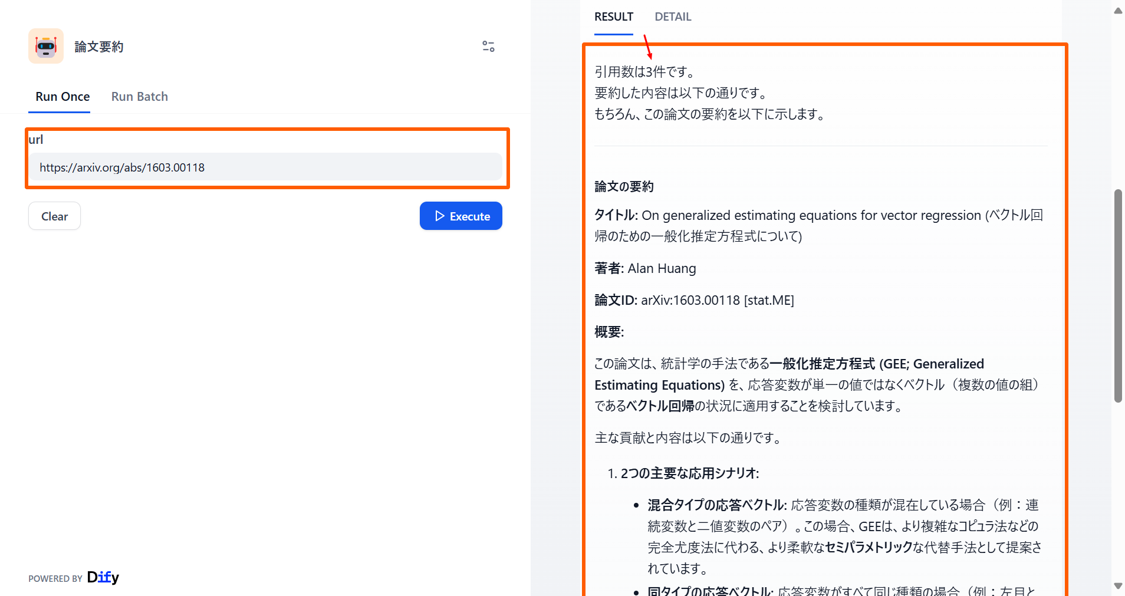Switch to the Run Batch tab
Screen dimensions: 1125x596
(140, 97)
